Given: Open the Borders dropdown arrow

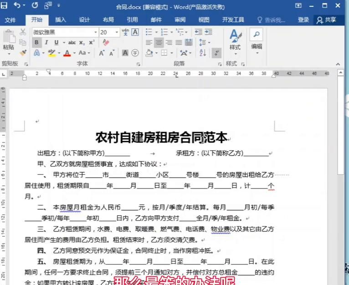Looking at the screenshot, I should 172,53.
